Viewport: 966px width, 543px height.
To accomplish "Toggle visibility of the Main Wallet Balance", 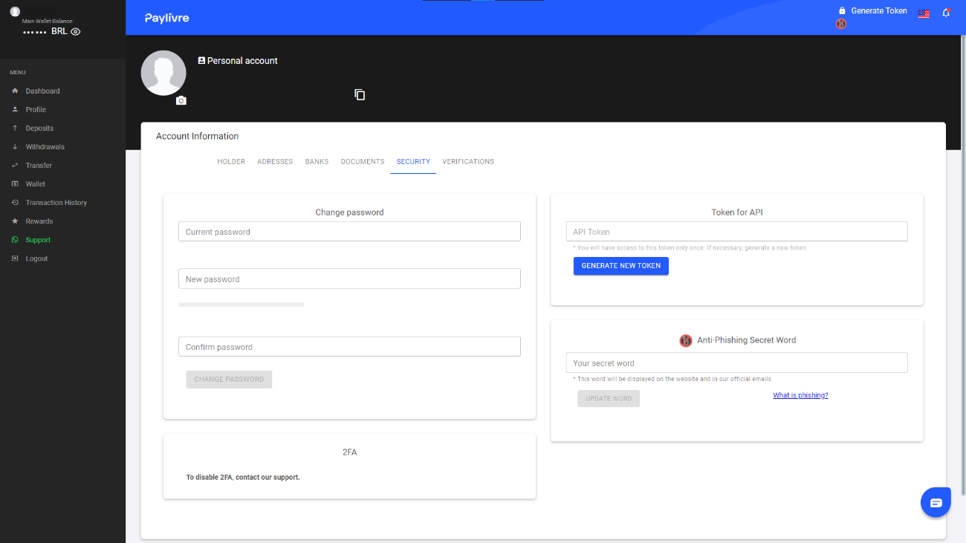I will coord(77,31).
